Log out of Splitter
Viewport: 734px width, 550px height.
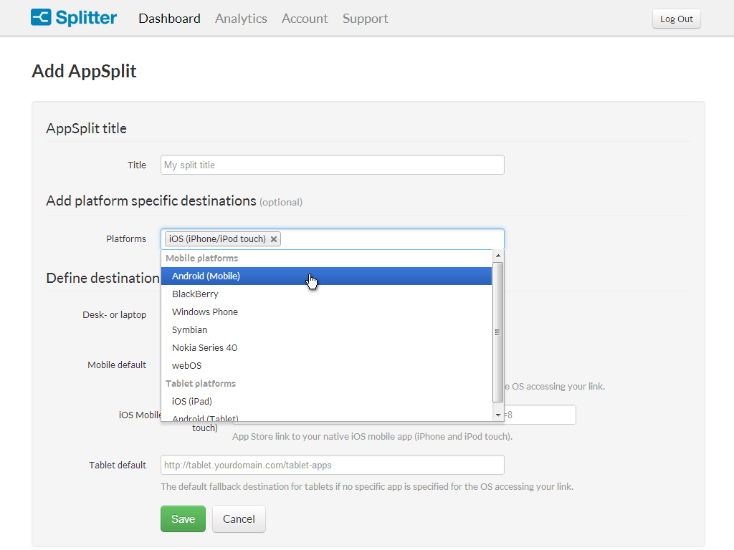[676, 19]
